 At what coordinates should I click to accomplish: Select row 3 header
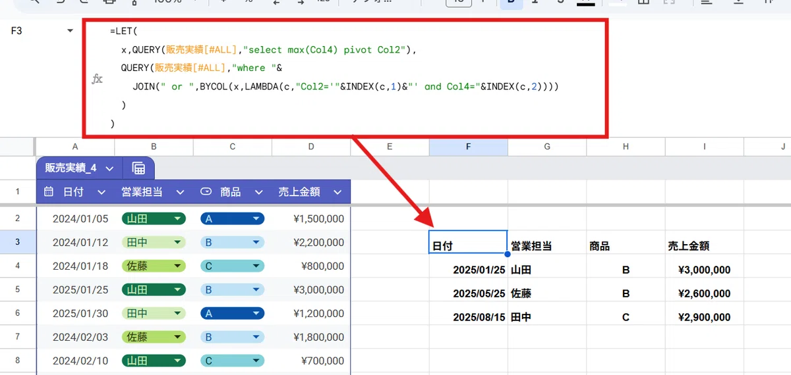click(x=18, y=242)
